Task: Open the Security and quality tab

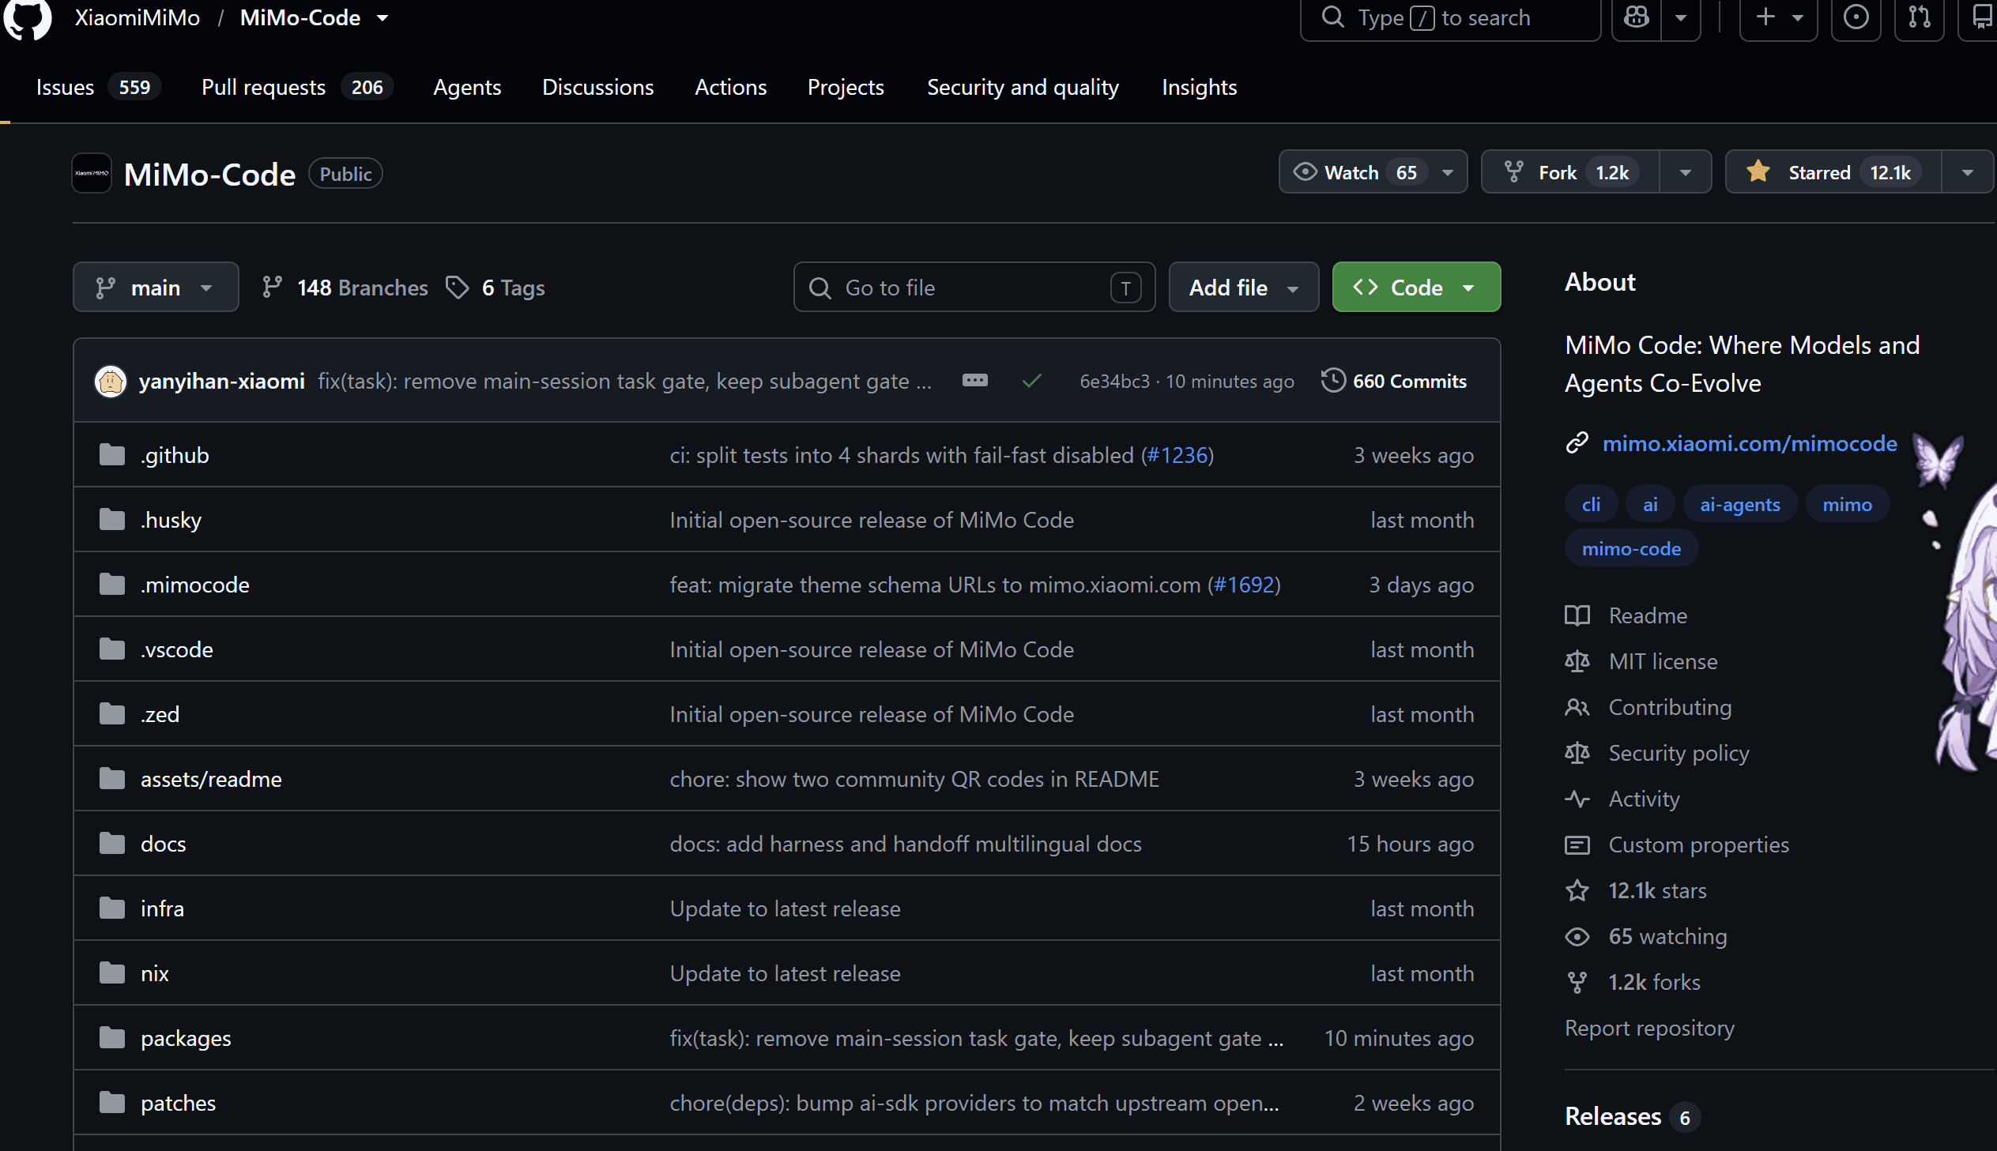Action: 1023,87
